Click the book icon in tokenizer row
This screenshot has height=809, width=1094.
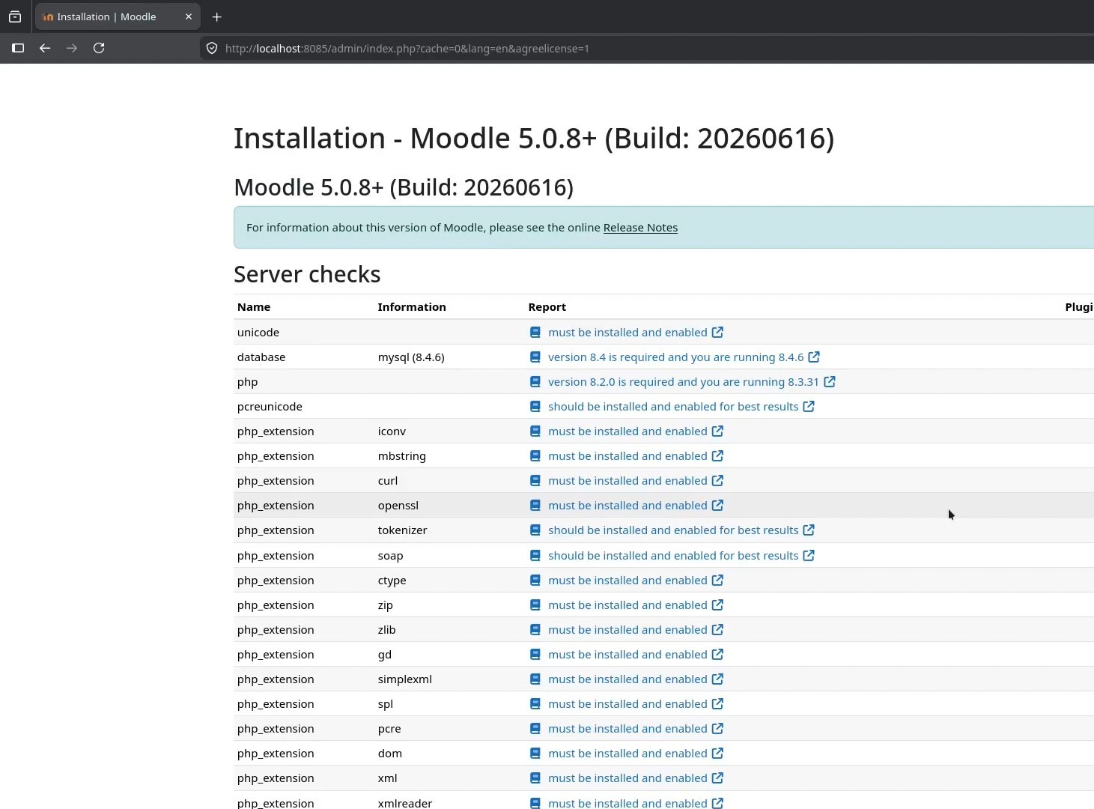535,530
